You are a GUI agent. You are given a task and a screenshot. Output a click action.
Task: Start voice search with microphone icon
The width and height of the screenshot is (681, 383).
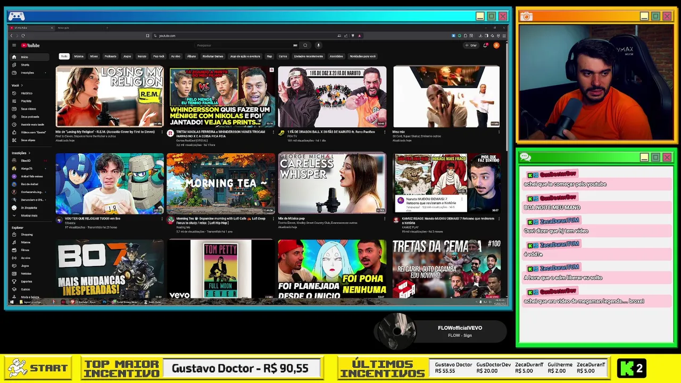(318, 45)
